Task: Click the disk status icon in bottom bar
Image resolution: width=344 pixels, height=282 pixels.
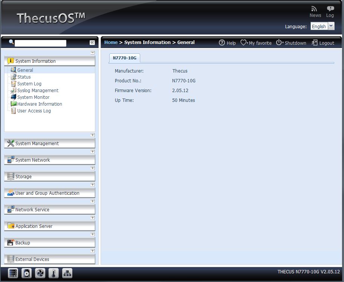Action: point(26,273)
